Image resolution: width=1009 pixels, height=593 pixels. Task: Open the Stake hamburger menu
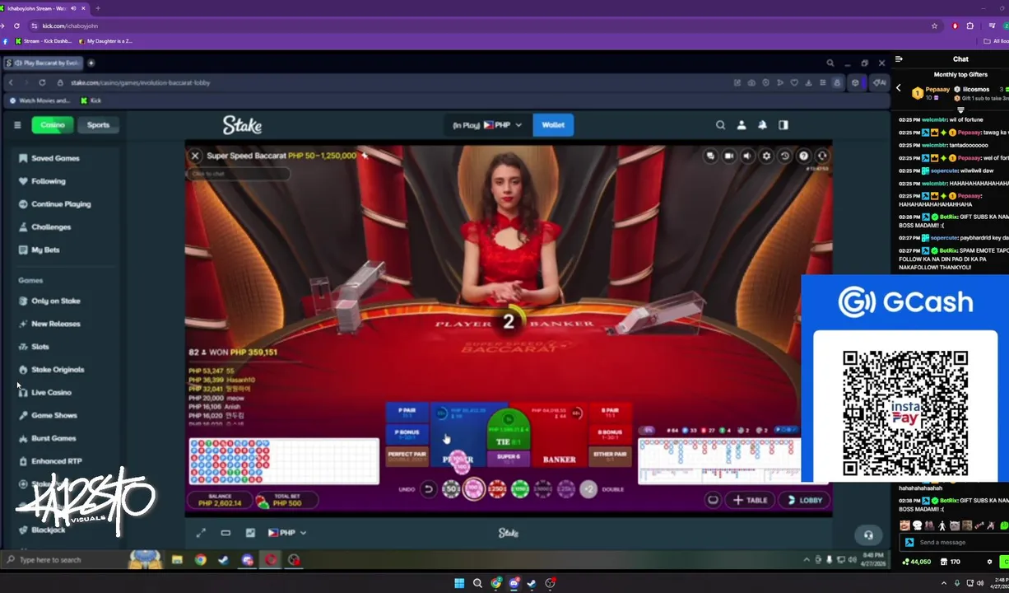(17, 125)
